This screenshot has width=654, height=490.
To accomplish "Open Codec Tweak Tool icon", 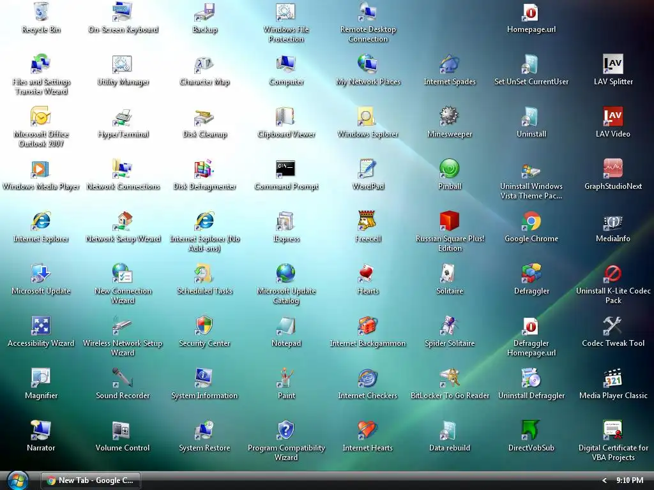I will 613,325.
